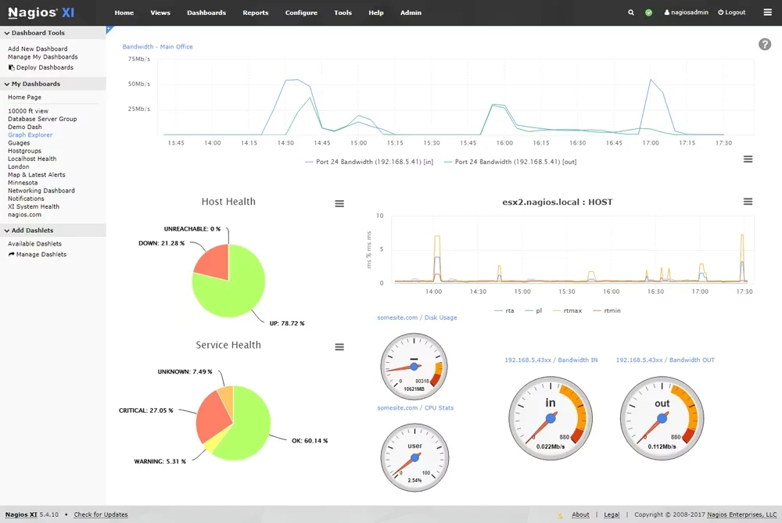782x523 pixels.
Task: Open the Configure menu
Action: pos(302,13)
